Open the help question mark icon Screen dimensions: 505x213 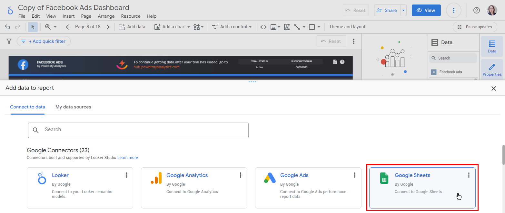[476, 10]
